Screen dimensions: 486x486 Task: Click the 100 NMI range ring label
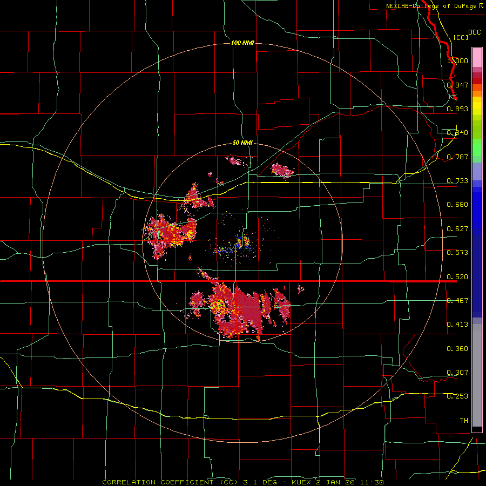pos(242,43)
